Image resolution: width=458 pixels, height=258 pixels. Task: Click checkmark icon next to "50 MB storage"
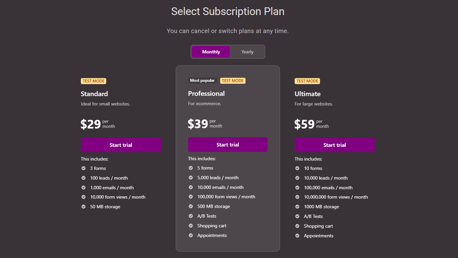[x=84, y=207]
